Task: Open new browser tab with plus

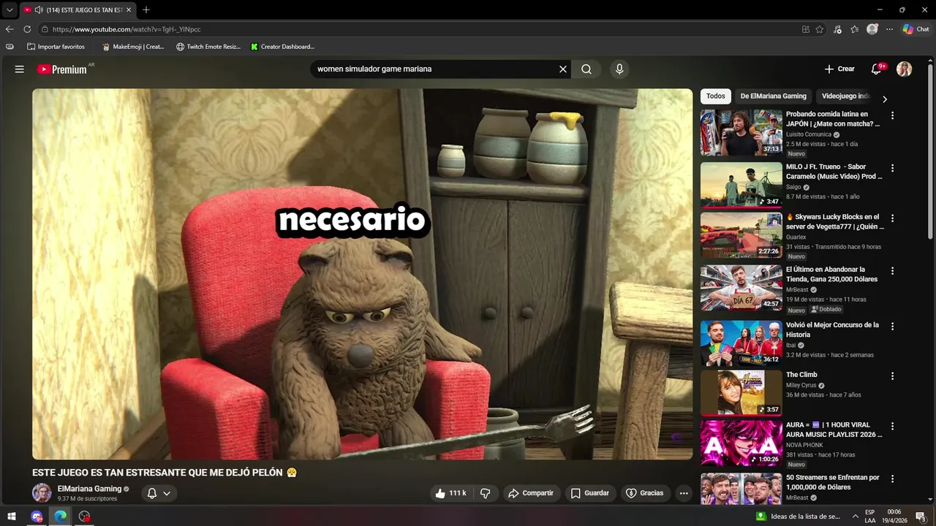Action: 146,9
